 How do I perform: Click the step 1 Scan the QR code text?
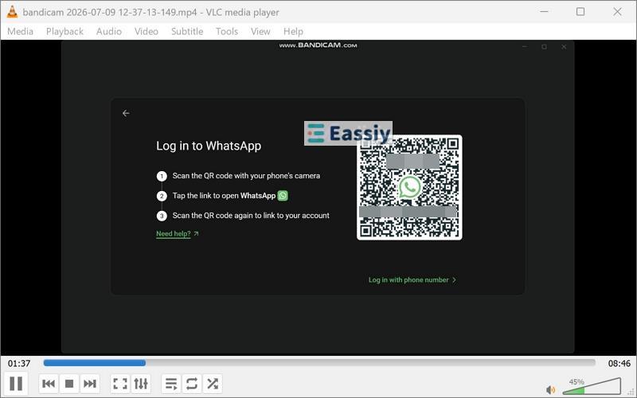coord(246,176)
